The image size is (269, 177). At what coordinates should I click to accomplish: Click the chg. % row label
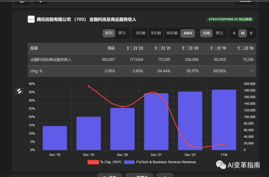(x=36, y=71)
